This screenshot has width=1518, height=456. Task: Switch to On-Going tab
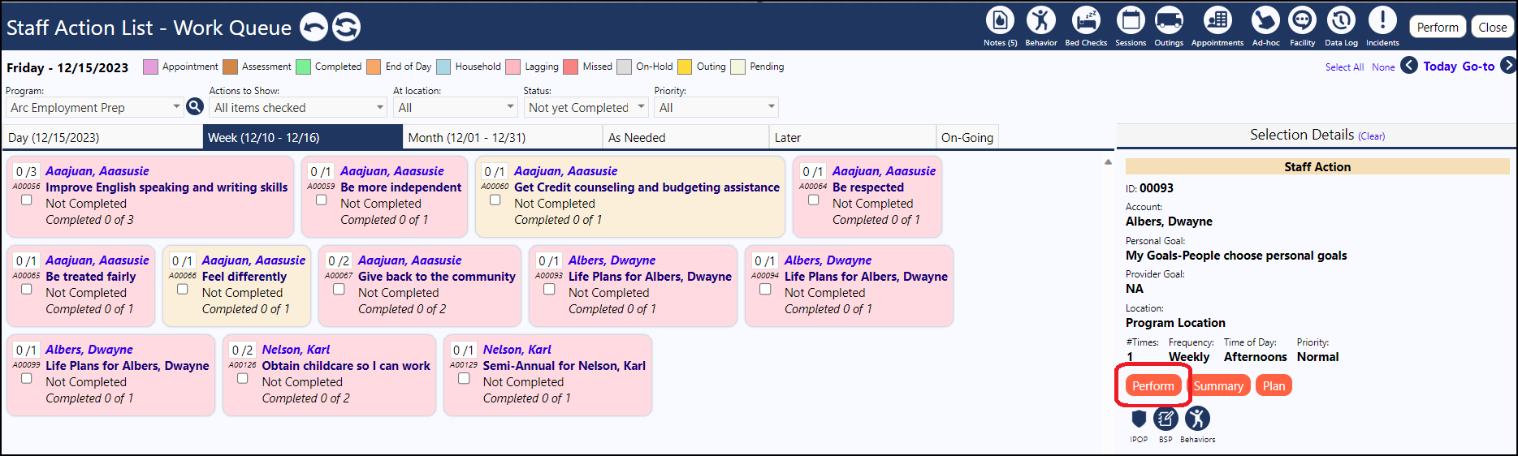pos(967,137)
